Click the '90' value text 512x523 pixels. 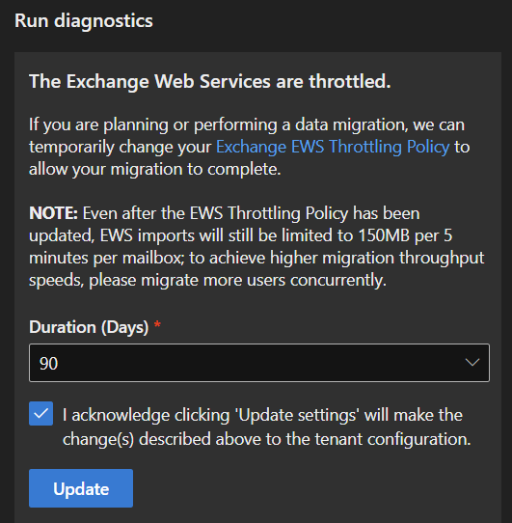[x=48, y=364]
